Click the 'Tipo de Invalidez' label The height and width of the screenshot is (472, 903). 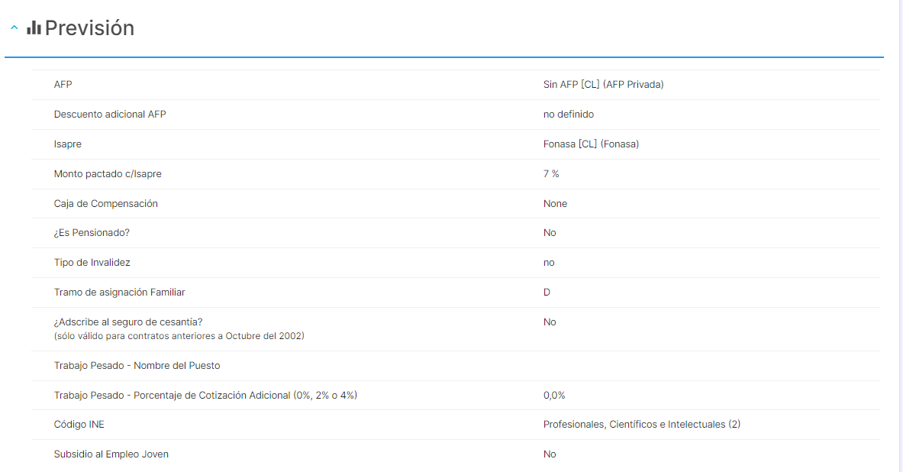pyautogui.click(x=92, y=263)
